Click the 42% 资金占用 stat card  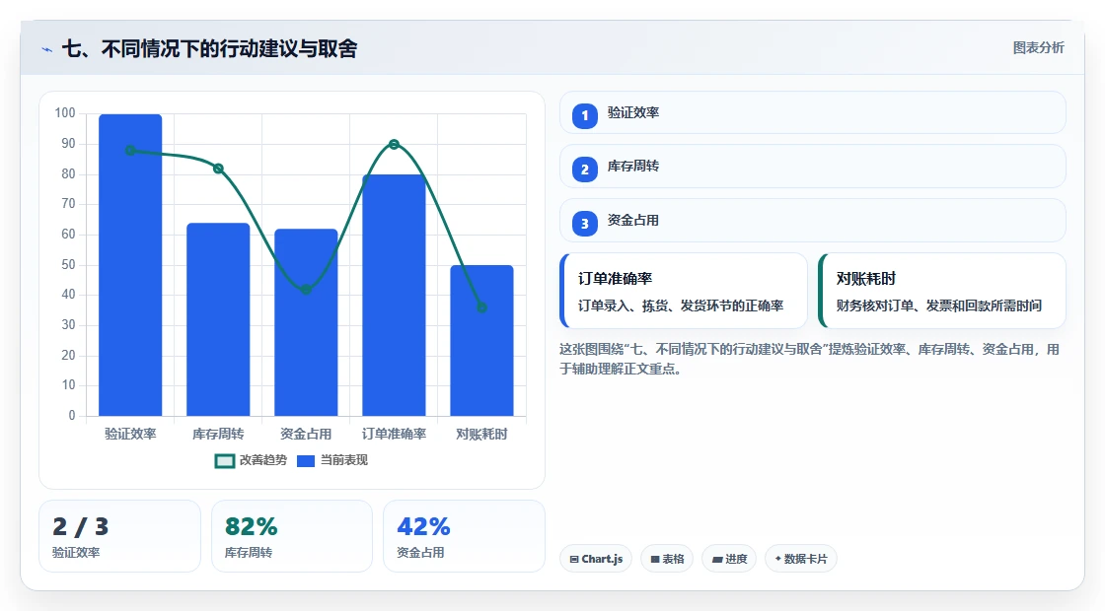click(464, 536)
